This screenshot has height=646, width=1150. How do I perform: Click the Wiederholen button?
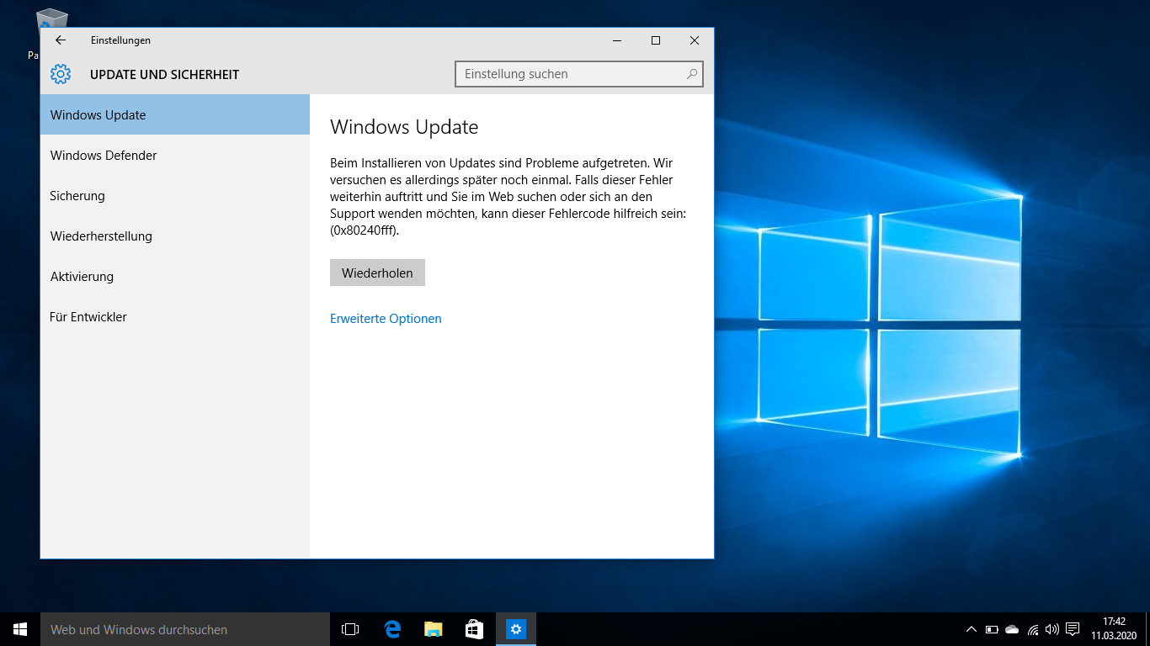coord(377,273)
